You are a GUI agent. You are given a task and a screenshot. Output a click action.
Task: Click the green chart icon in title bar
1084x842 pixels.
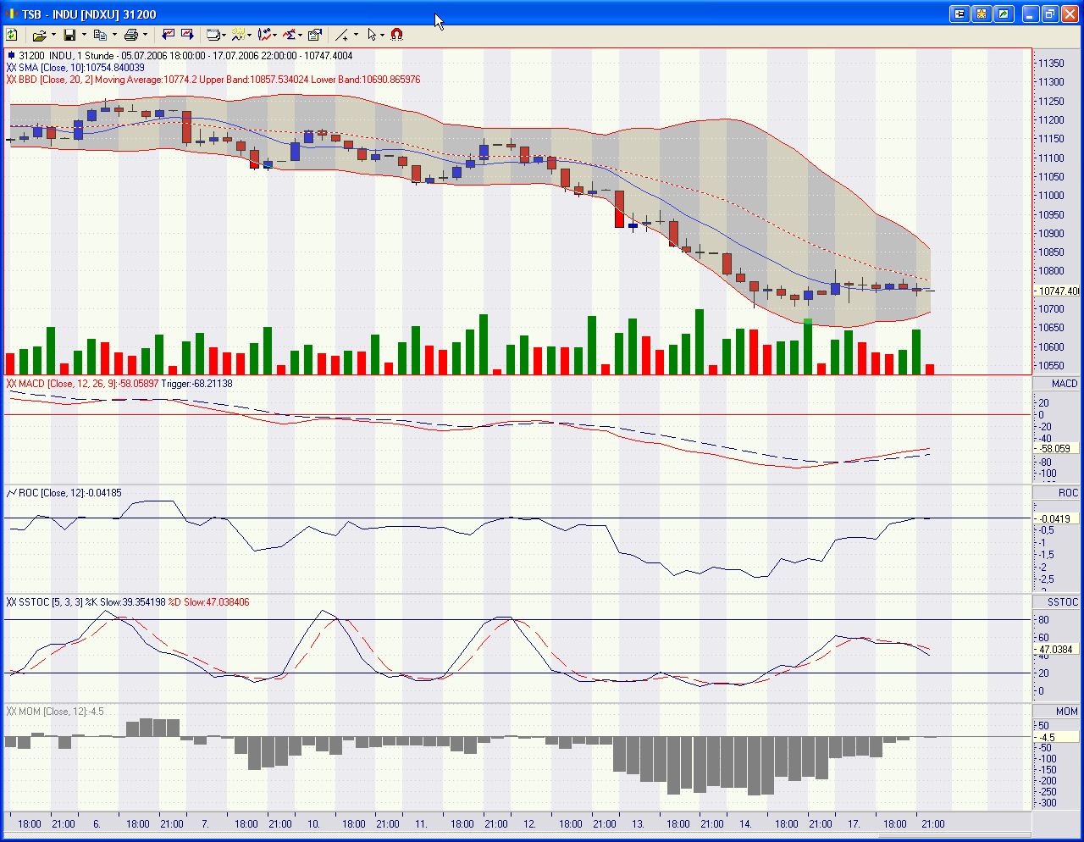click(x=1004, y=14)
